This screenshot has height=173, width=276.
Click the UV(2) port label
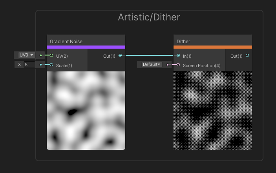point(62,56)
